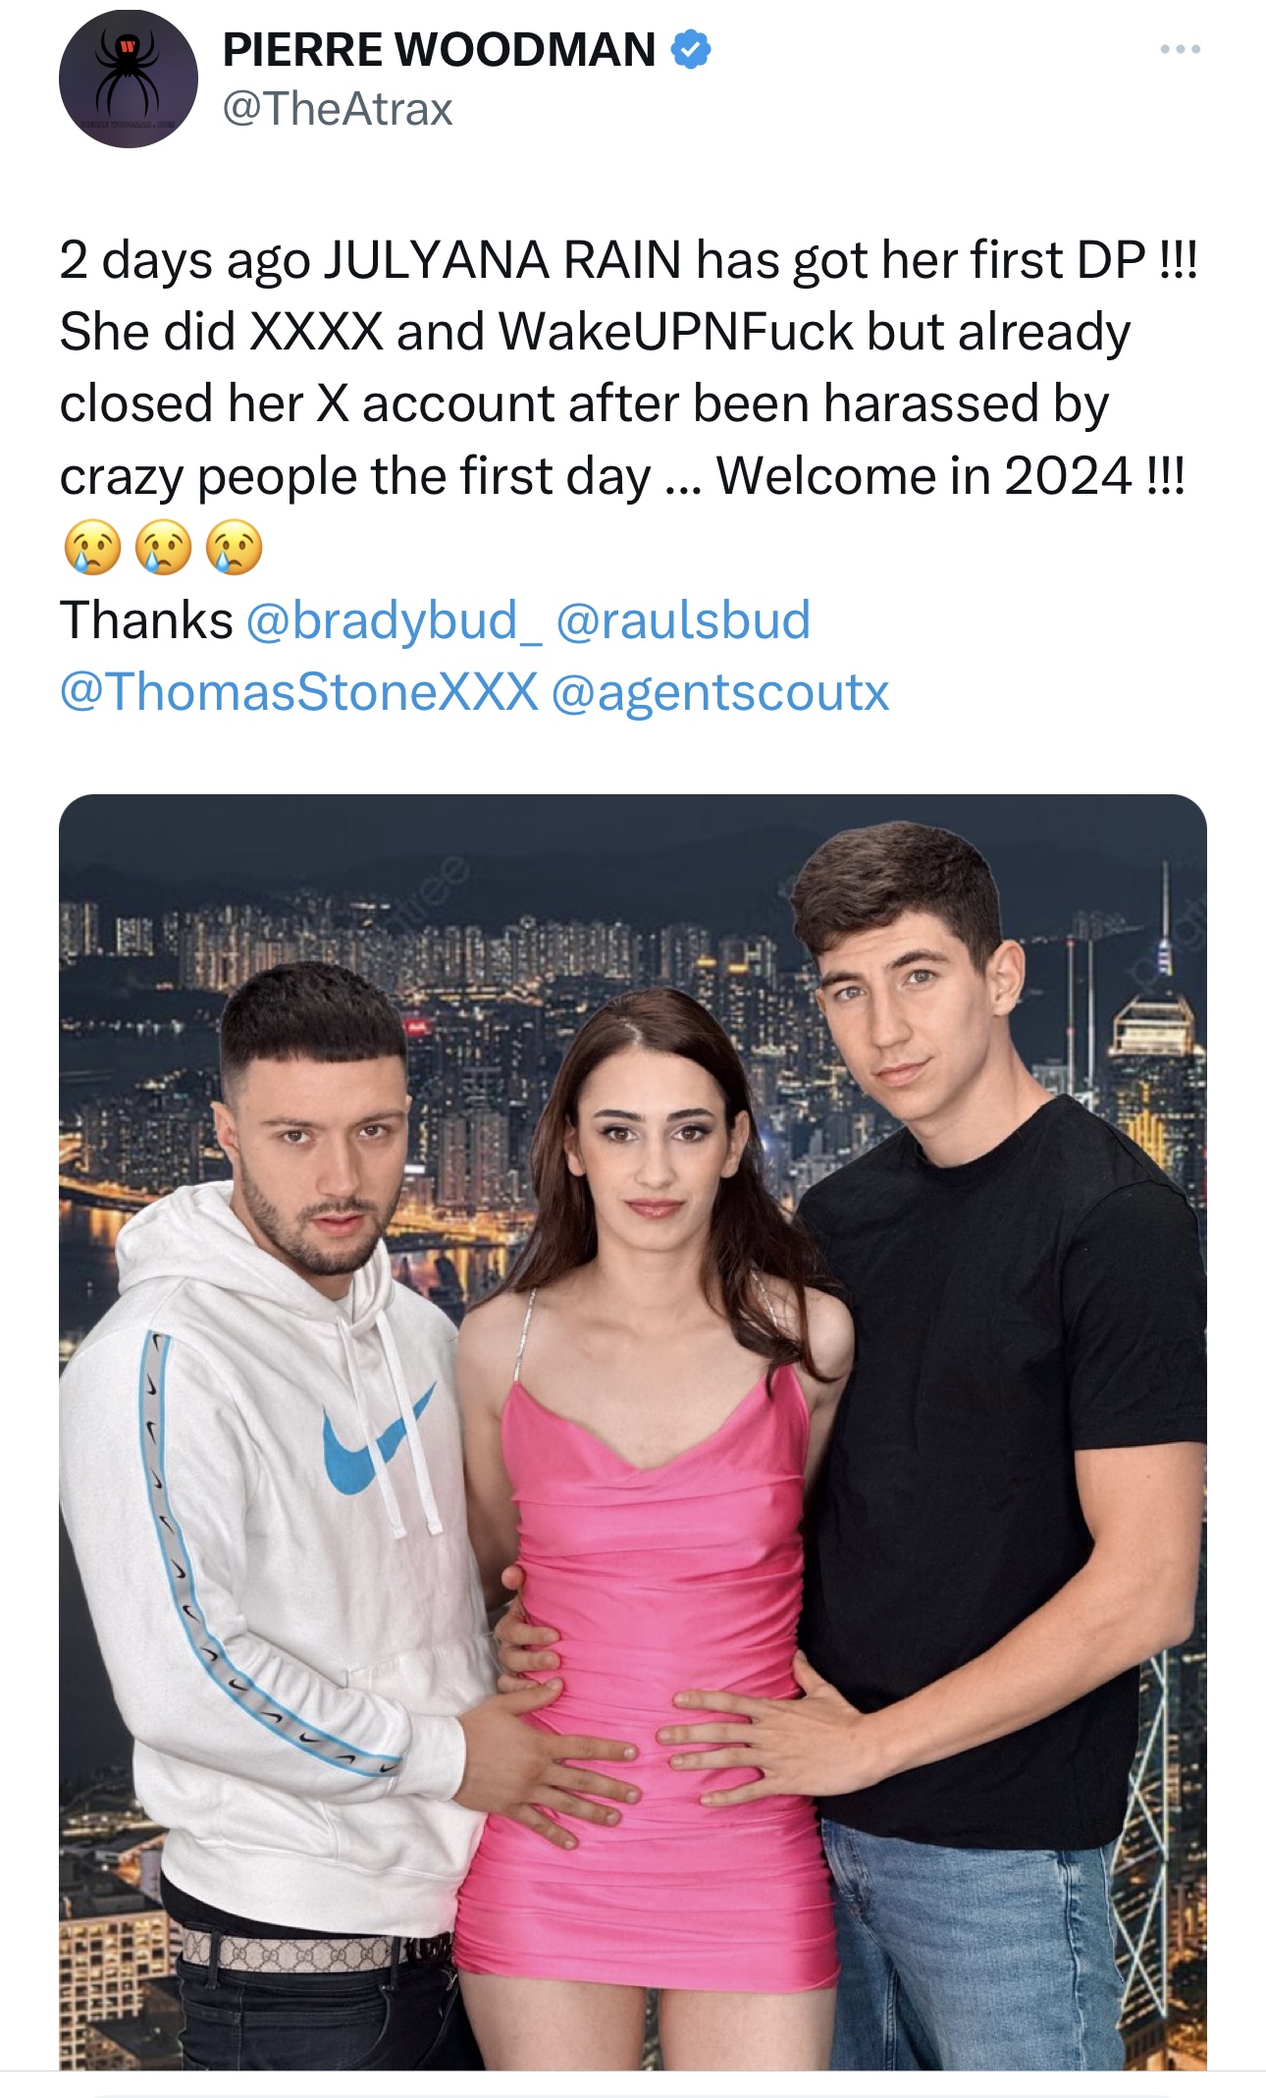
Task: Click the first crying emoji
Action: (91, 548)
